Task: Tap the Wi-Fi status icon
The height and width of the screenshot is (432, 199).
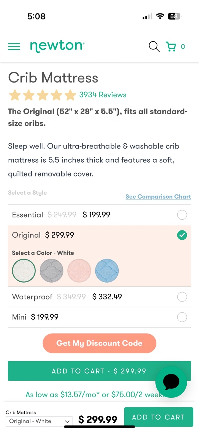Action: tap(160, 16)
